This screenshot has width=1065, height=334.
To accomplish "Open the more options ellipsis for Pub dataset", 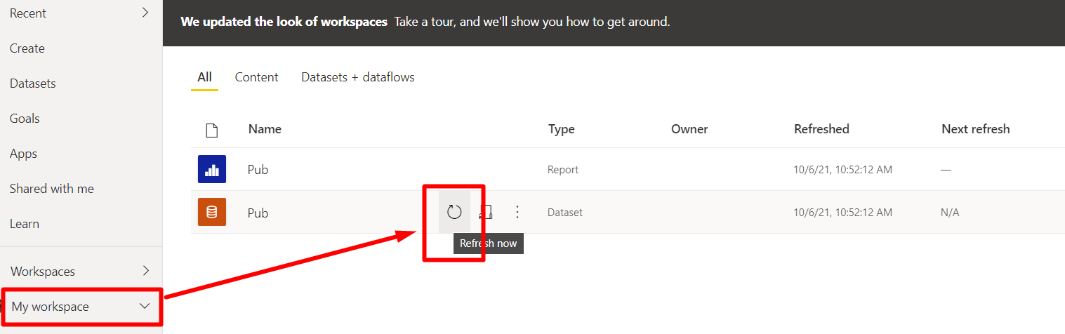I will pyautogui.click(x=517, y=212).
